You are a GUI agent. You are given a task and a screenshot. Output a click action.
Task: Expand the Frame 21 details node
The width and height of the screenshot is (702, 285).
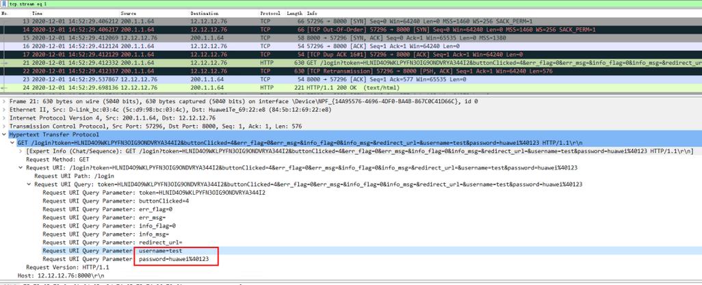click(4, 102)
